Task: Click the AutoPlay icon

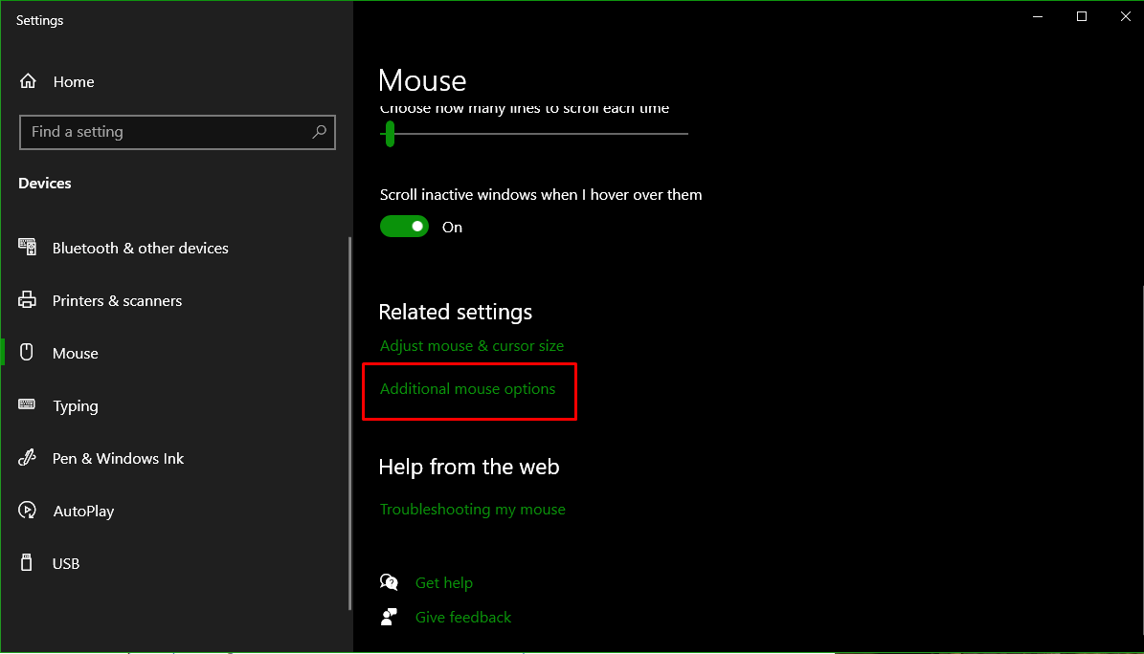Action: tap(27, 511)
